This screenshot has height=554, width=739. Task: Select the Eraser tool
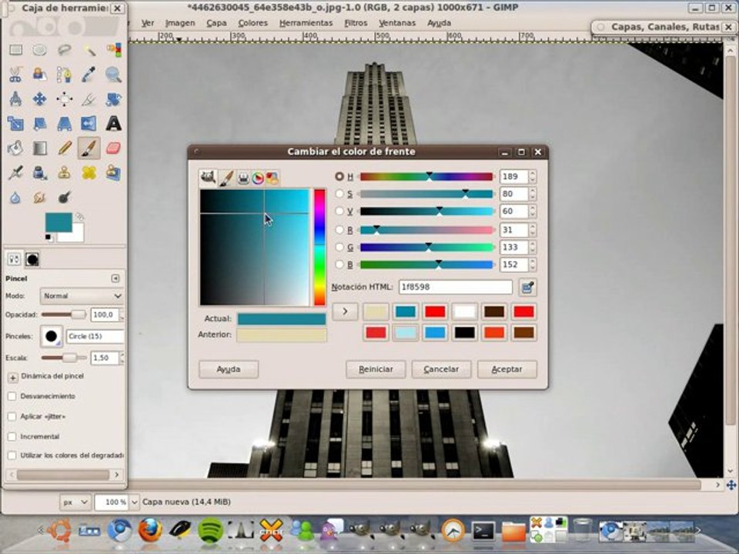[x=114, y=148]
